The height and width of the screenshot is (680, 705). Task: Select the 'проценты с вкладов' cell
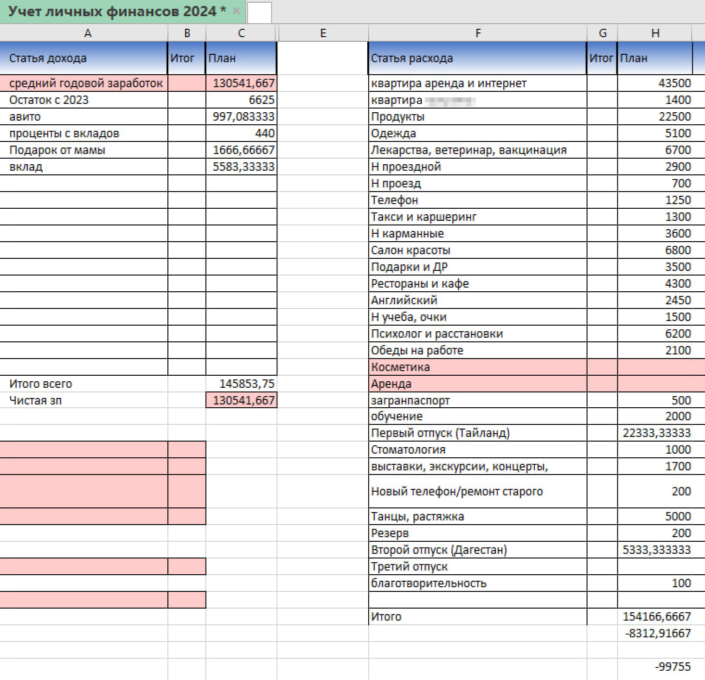coord(83,133)
